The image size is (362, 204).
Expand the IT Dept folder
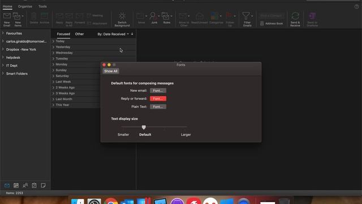pyautogui.click(x=3, y=66)
